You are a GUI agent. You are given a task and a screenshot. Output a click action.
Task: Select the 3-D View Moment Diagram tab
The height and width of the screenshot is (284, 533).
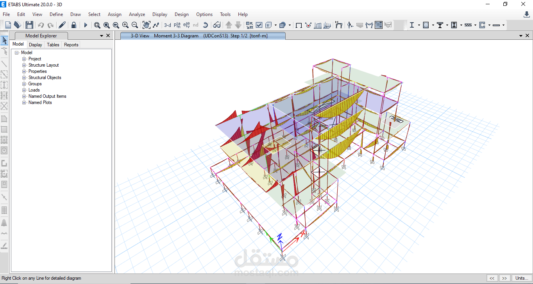[x=203, y=36]
